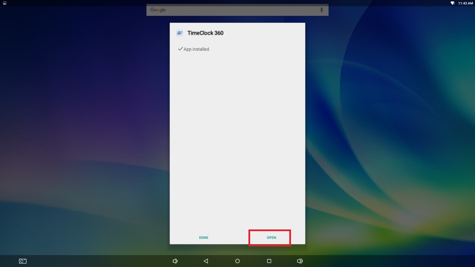Tap the TimeClock 360 dialog title
Viewport: 475px width, 267px height.
(x=205, y=33)
